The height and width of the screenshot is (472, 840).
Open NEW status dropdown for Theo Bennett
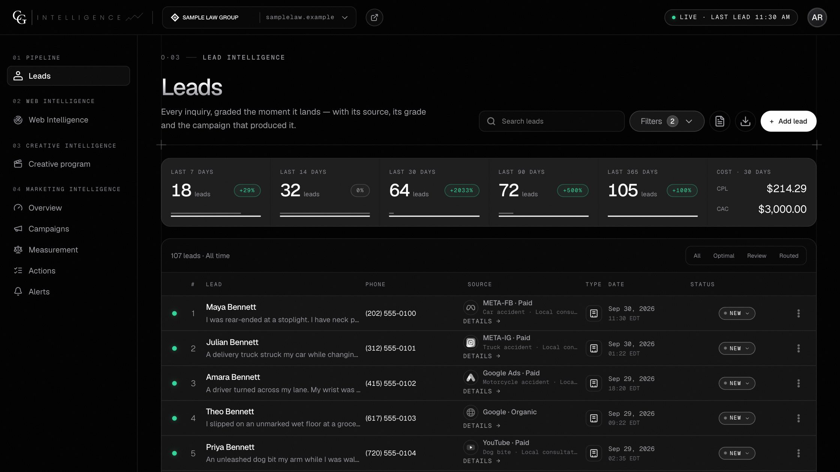pos(737,418)
